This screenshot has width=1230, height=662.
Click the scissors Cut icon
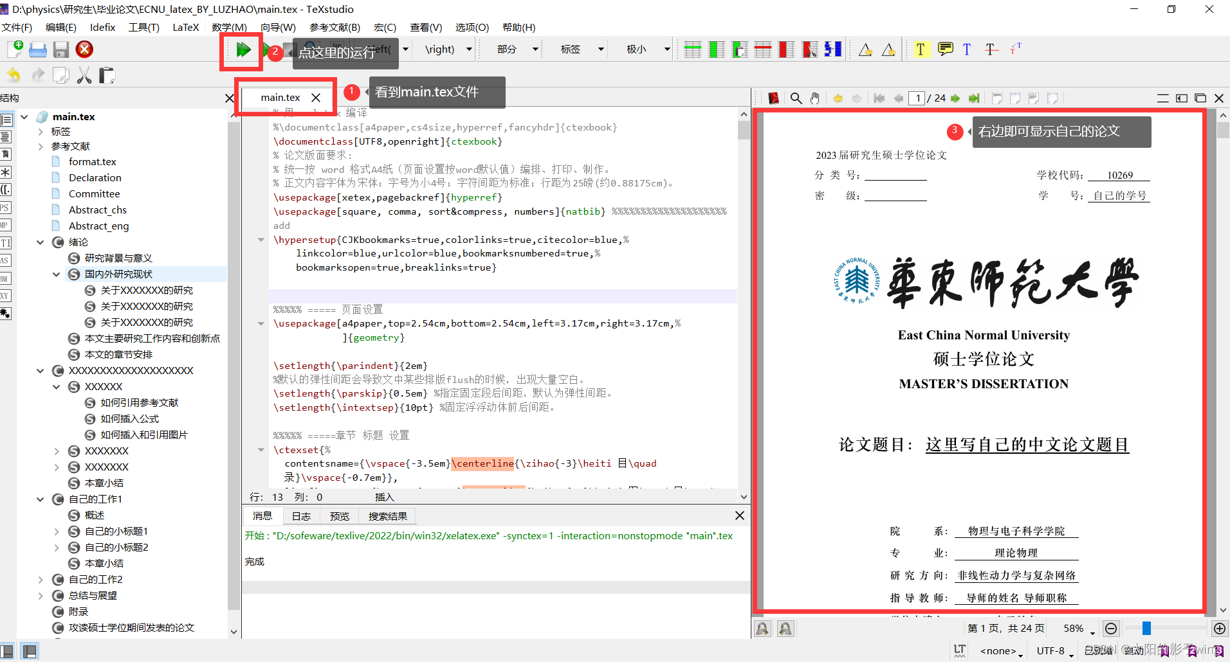tap(84, 75)
